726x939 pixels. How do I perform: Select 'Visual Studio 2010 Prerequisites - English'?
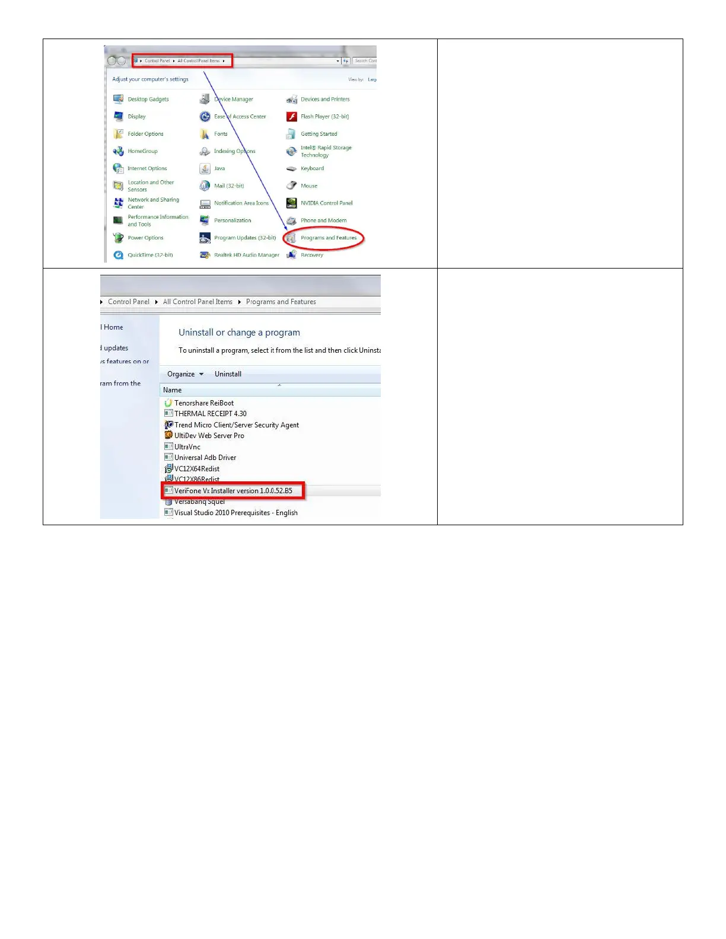tap(236, 513)
